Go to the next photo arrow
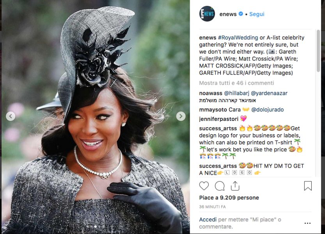 [x=181, y=116]
